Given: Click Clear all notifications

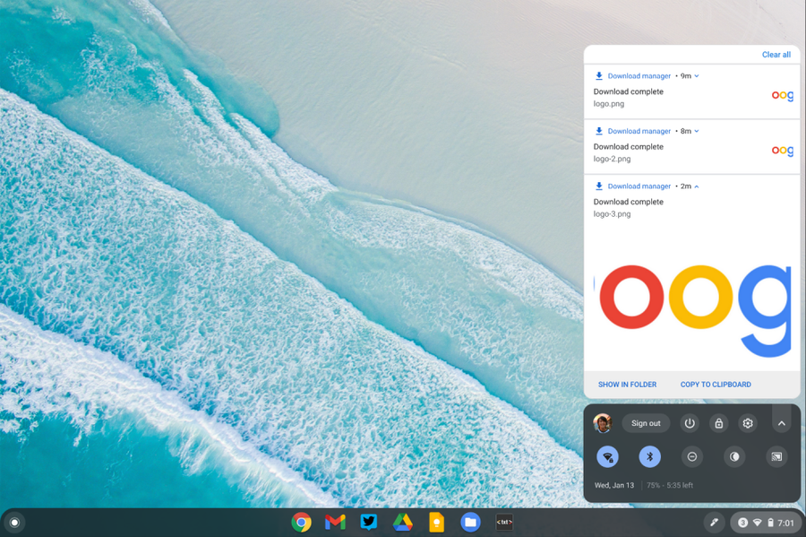Looking at the screenshot, I should 776,55.
